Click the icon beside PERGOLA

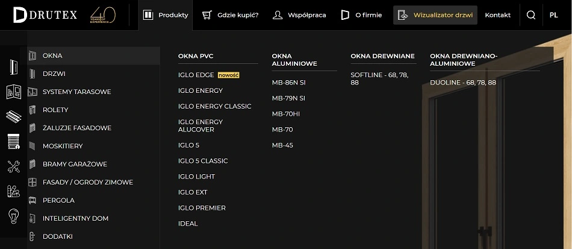(x=33, y=200)
